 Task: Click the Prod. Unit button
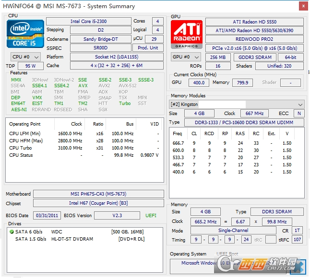point(148,48)
